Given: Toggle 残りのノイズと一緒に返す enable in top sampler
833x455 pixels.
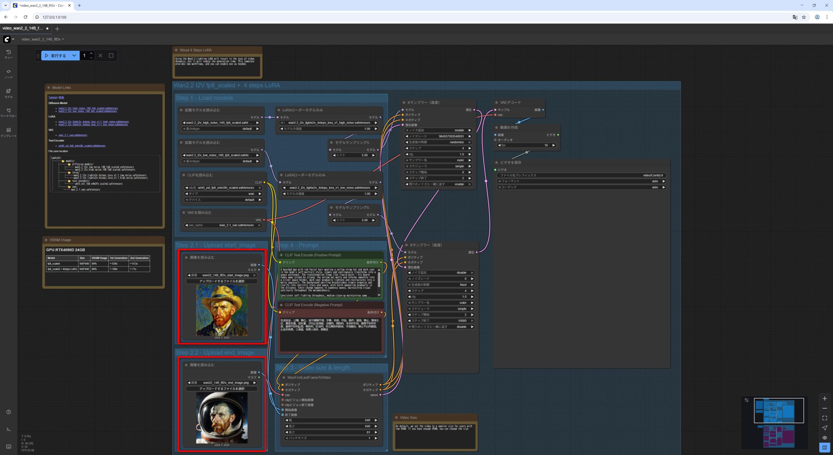Looking at the screenshot, I should pyautogui.click(x=439, y=184).
